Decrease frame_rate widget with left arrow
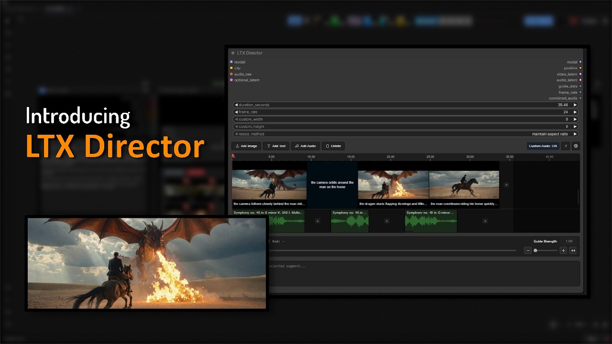Image resolution: width=612 pixels, height=344 pixels. click(236, 112)
